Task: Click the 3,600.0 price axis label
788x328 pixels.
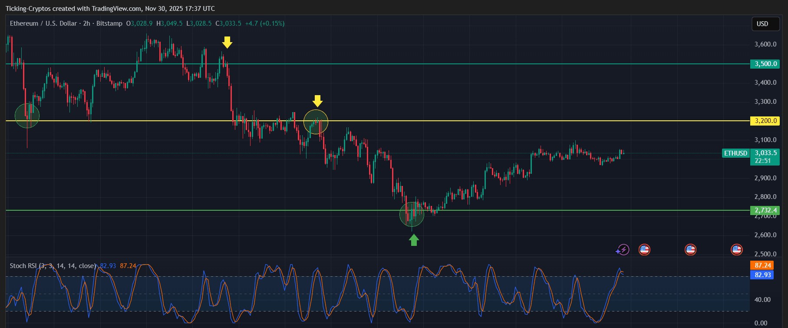Action: pyautogui.click(x=765, y=44)
